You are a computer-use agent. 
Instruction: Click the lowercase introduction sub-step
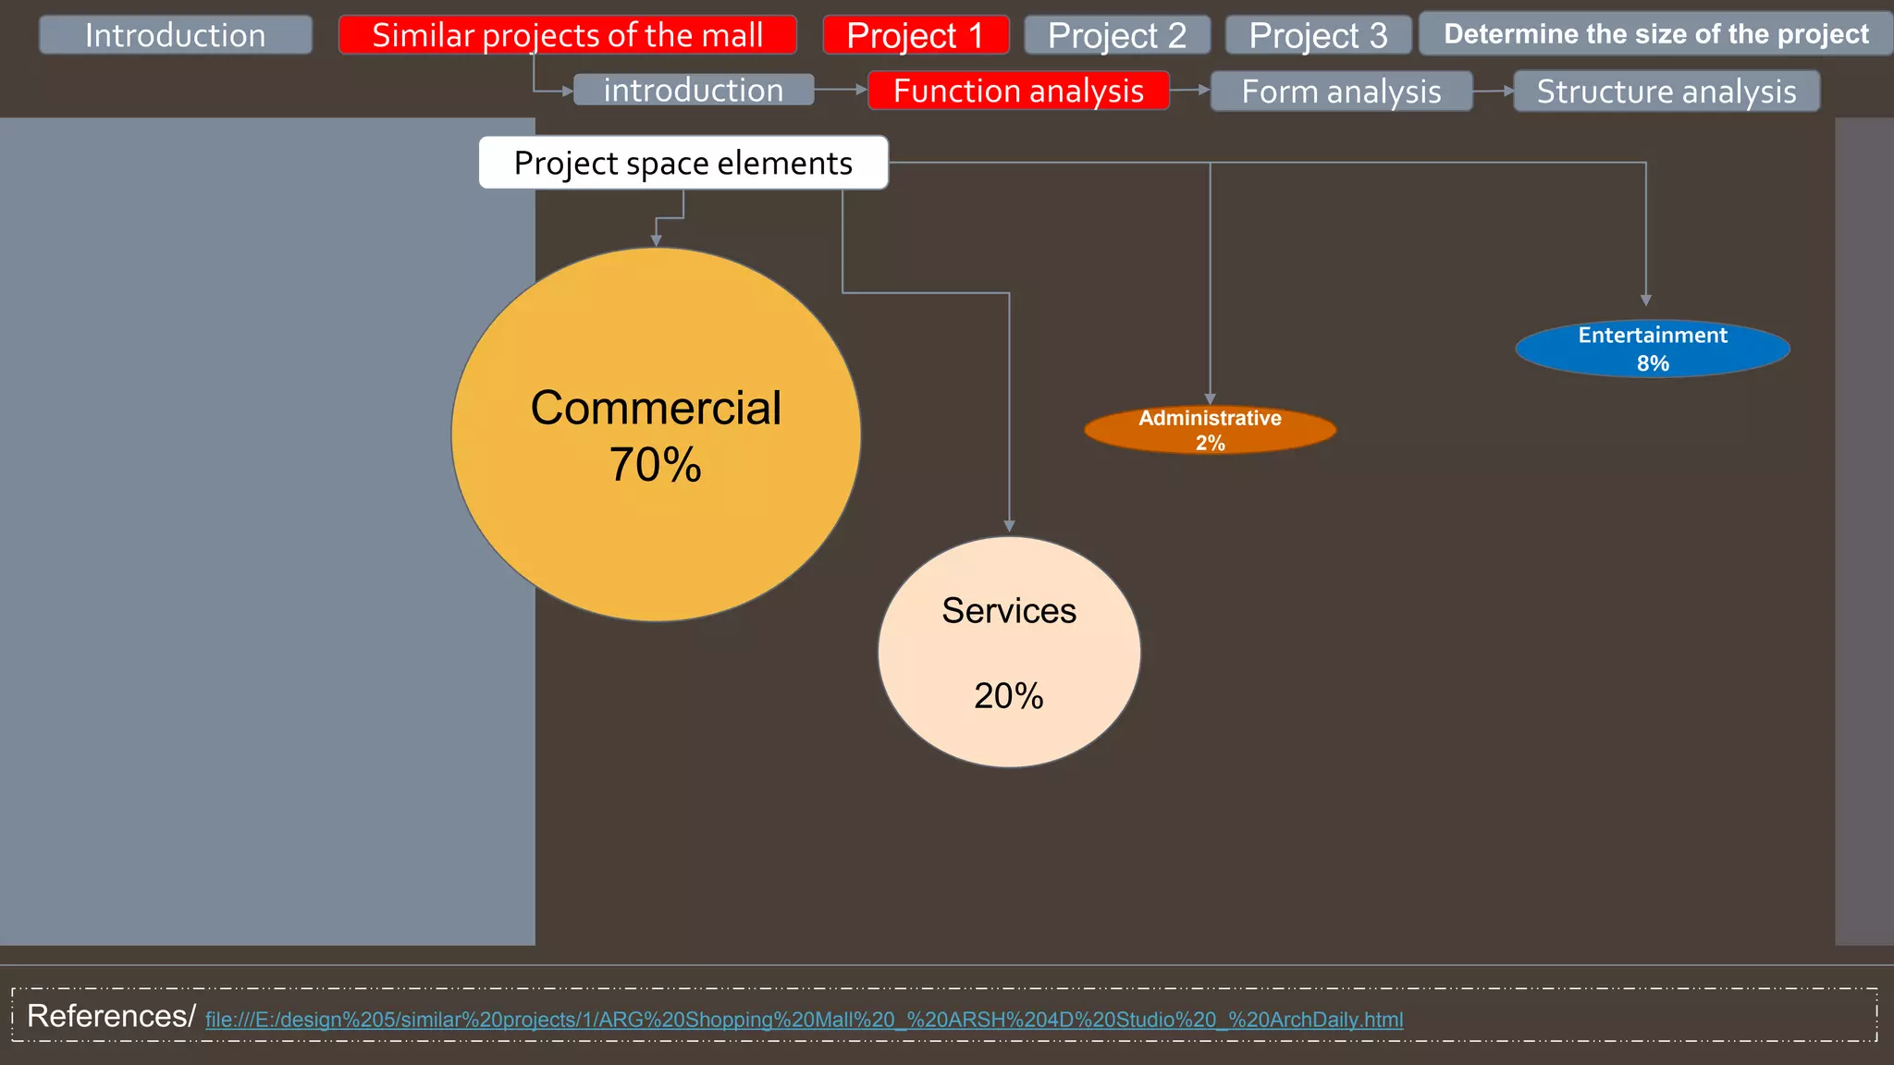(693, 90)
